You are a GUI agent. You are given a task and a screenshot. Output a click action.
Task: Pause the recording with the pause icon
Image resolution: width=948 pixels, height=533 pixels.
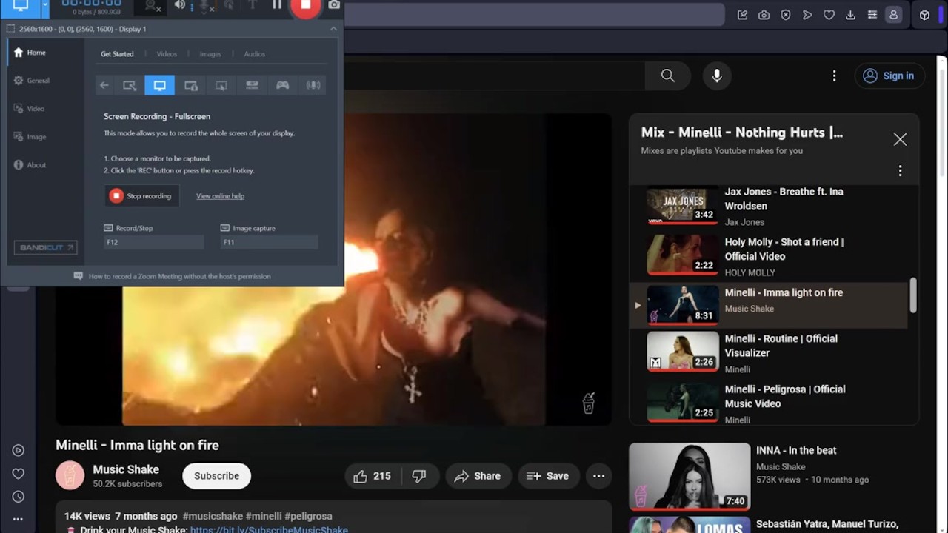tap(277, 5)
